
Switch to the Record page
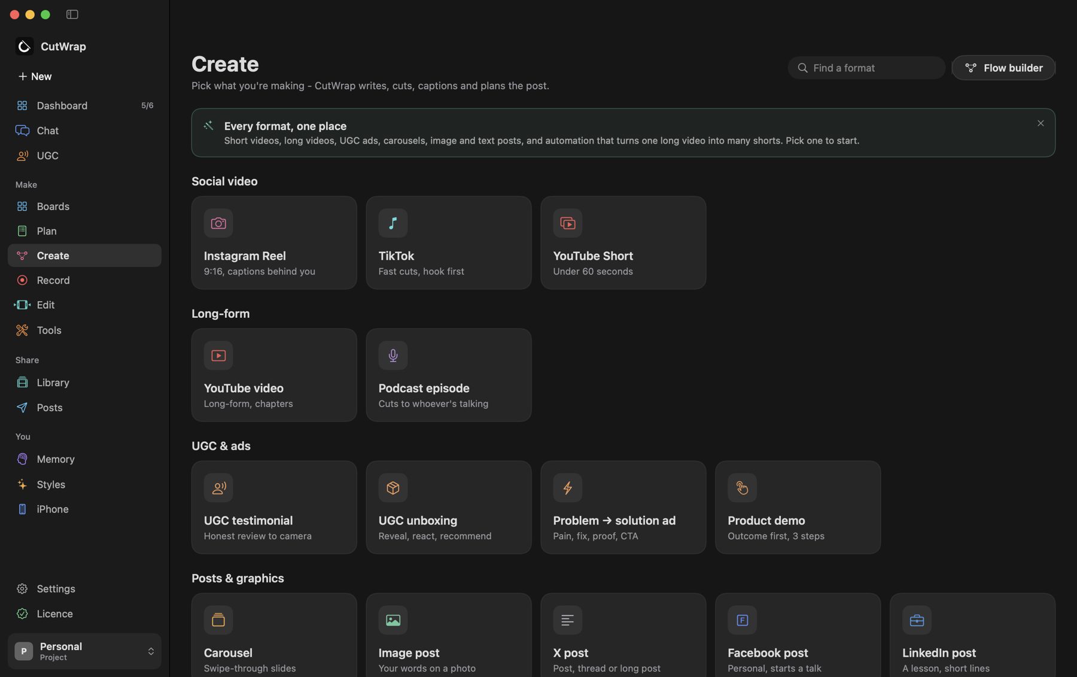(84, 280)
